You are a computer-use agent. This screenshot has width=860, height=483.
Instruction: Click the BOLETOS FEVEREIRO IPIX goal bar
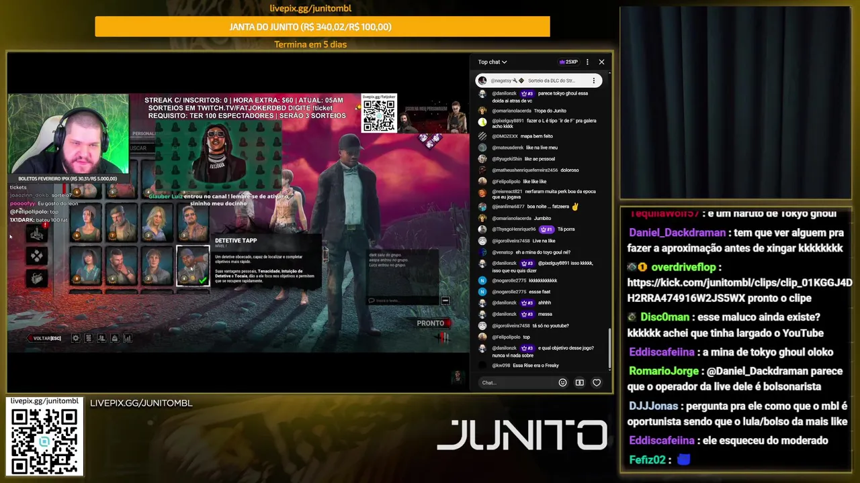pos(68,178)
